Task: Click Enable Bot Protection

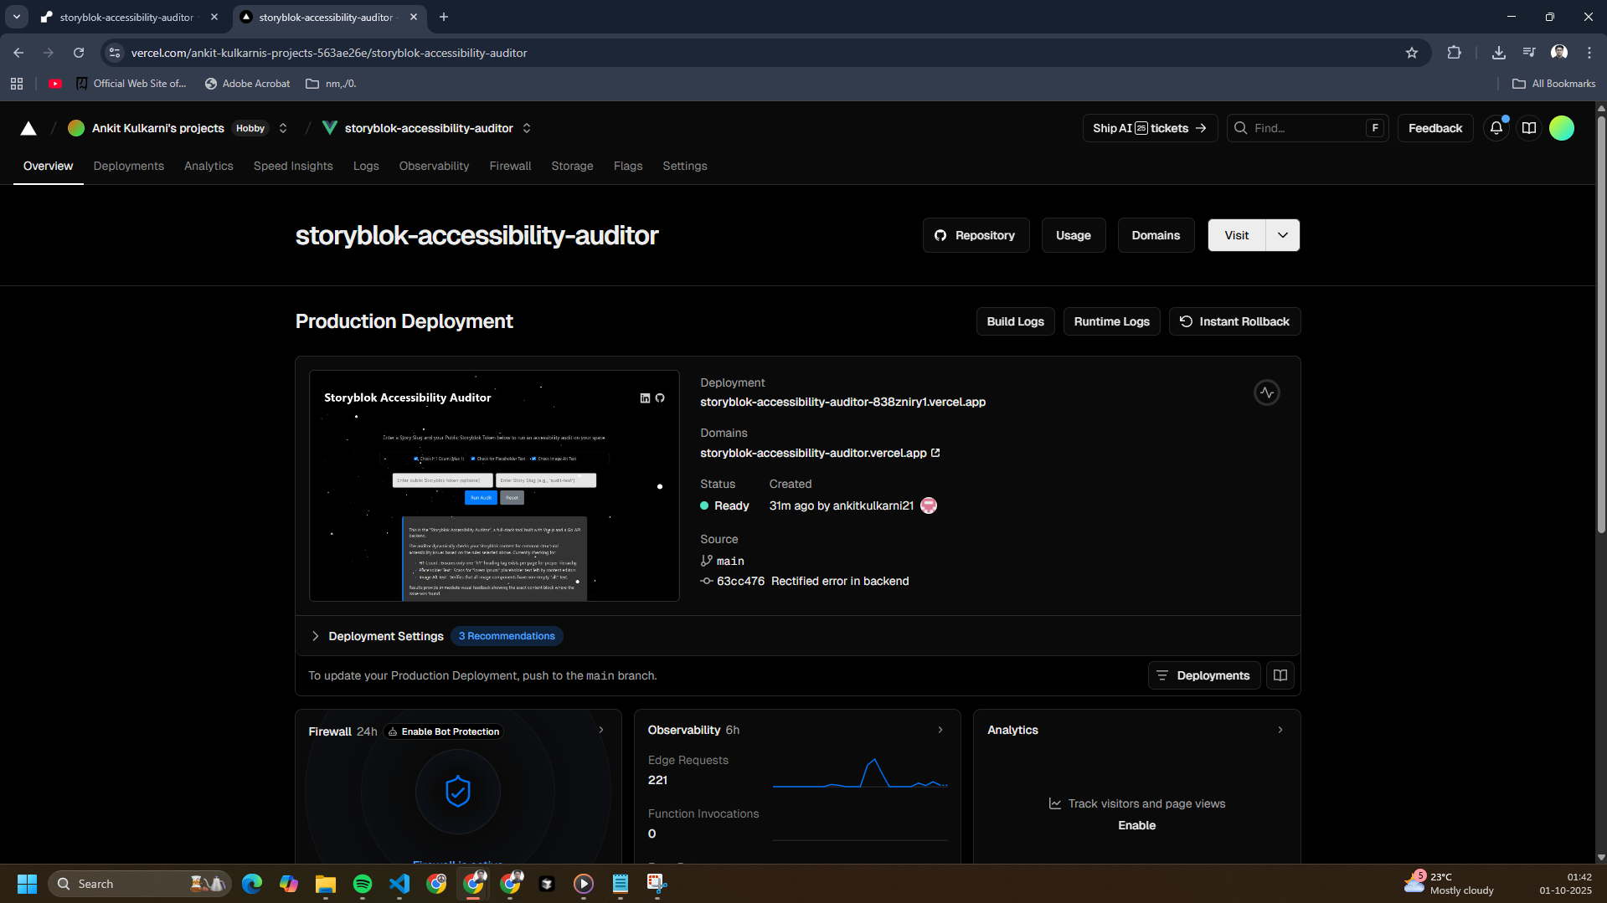Action: (x=444, y=731)
